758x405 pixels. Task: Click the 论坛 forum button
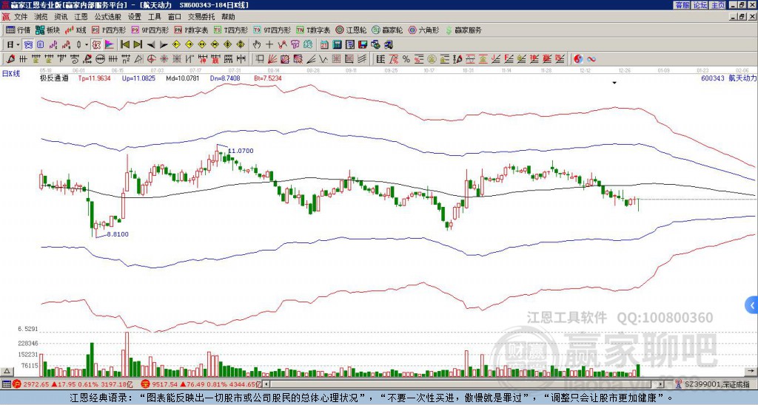click(700, 5)
